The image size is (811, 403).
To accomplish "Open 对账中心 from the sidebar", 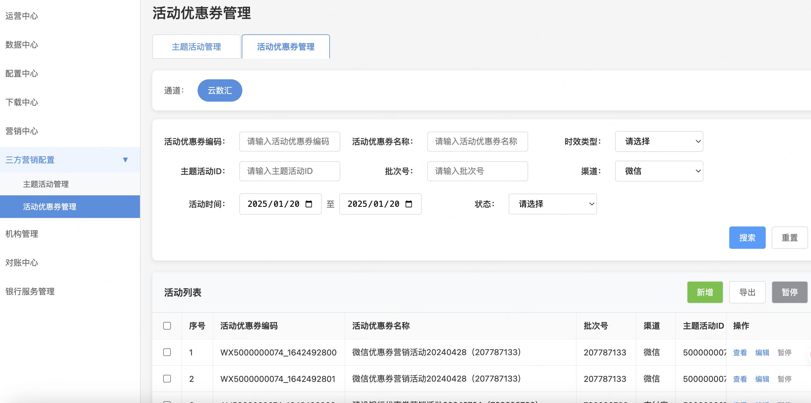I will [21, 262].
